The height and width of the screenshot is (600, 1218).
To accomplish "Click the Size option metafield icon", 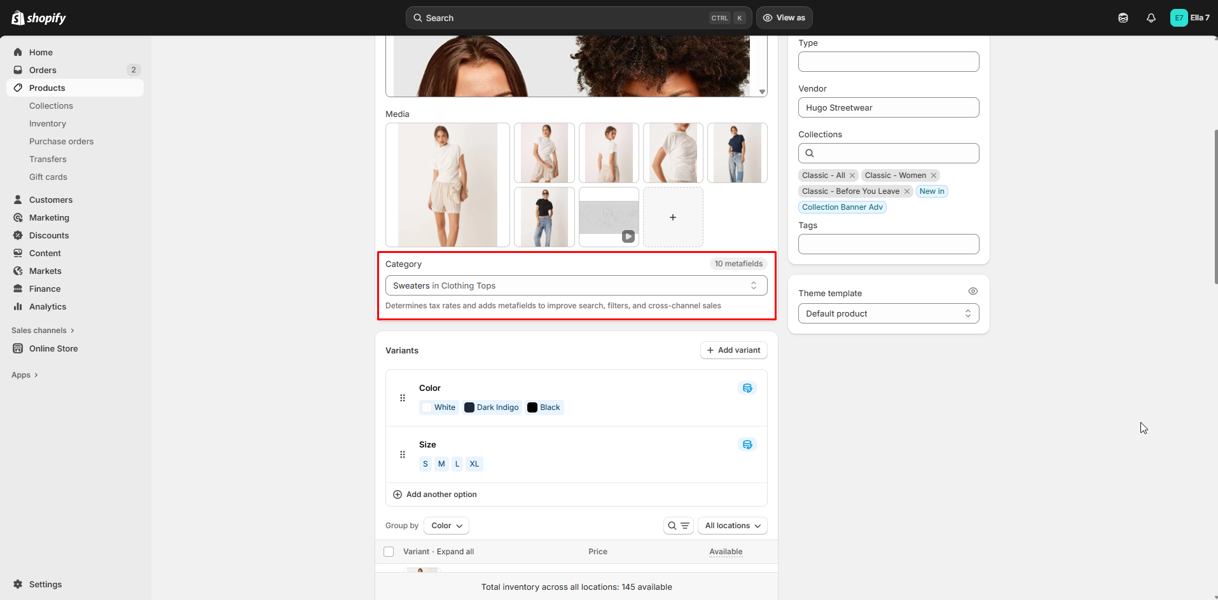I will click(747, 444).
